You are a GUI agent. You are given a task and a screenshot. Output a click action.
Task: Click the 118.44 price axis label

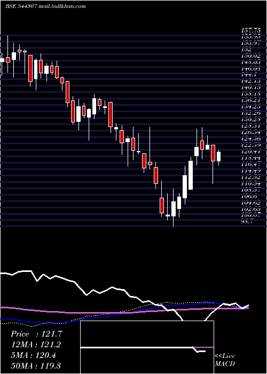252,158
